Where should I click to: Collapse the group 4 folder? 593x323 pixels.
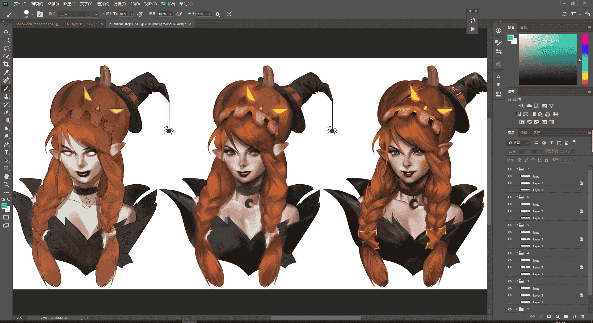click(x=516, y=253)
